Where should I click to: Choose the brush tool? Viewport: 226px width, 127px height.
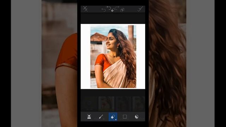tap(101, 117)
